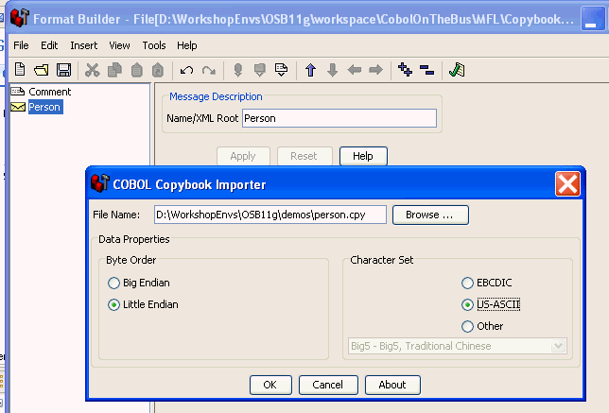609x413 pixels.
Task: Click the Collapse All tree icon
Action: click(x=426, y=70)
